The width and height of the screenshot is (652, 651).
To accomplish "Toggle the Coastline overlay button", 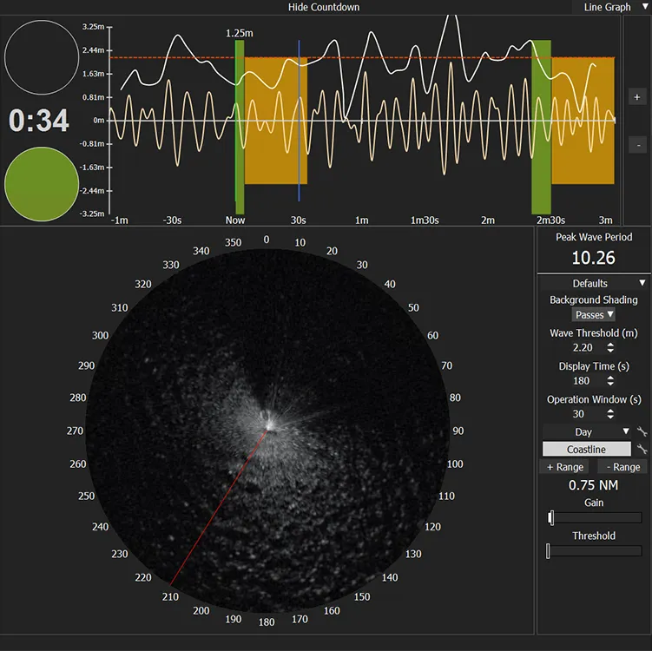I will [586, 449].
